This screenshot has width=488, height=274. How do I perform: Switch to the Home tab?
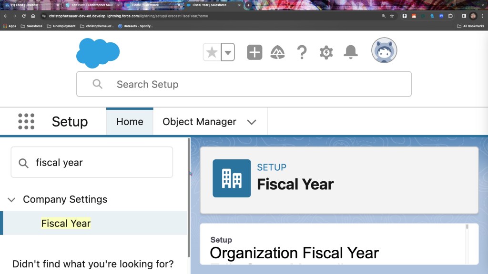coord(130,122)
